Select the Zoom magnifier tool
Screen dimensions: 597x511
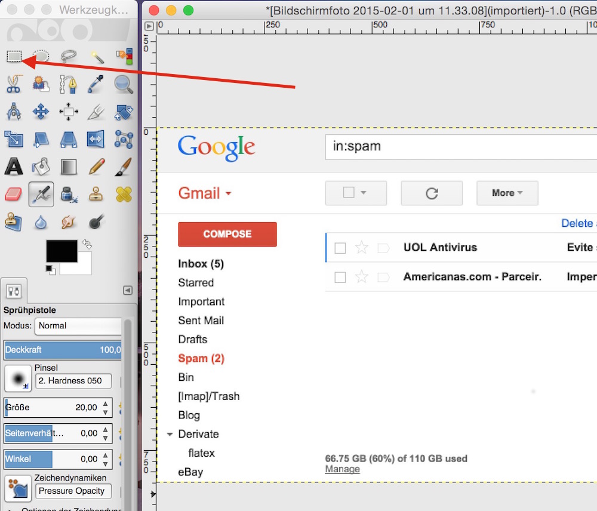(124, 84)
